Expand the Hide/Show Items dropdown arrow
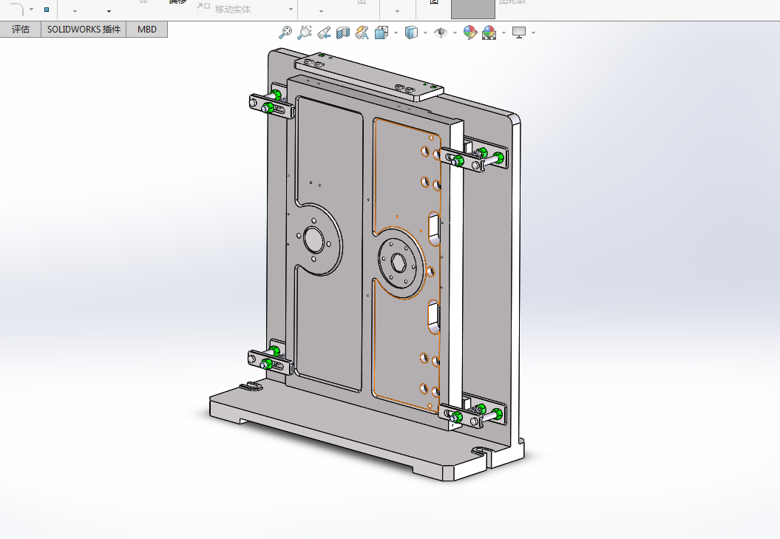780x539 pixels. (x=455, y=33)
